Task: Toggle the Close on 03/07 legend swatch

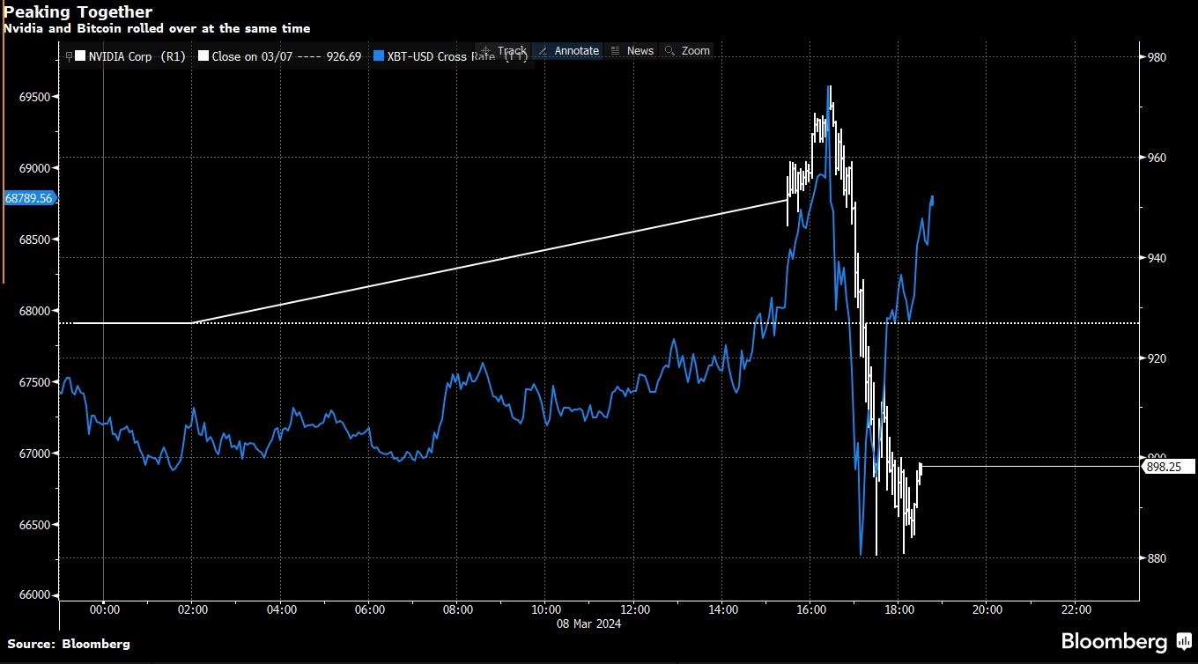Action: pos(203,56)
